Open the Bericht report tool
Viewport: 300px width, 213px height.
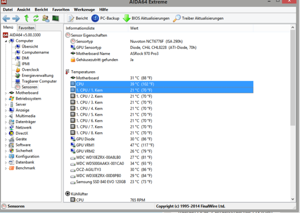(78, 18)
